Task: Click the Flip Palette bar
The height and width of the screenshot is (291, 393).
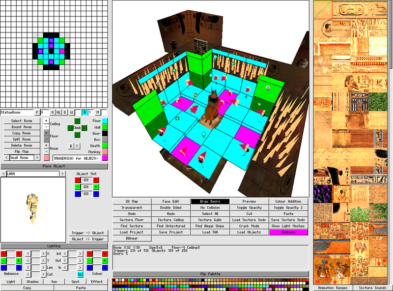Action: click(211, 274)
